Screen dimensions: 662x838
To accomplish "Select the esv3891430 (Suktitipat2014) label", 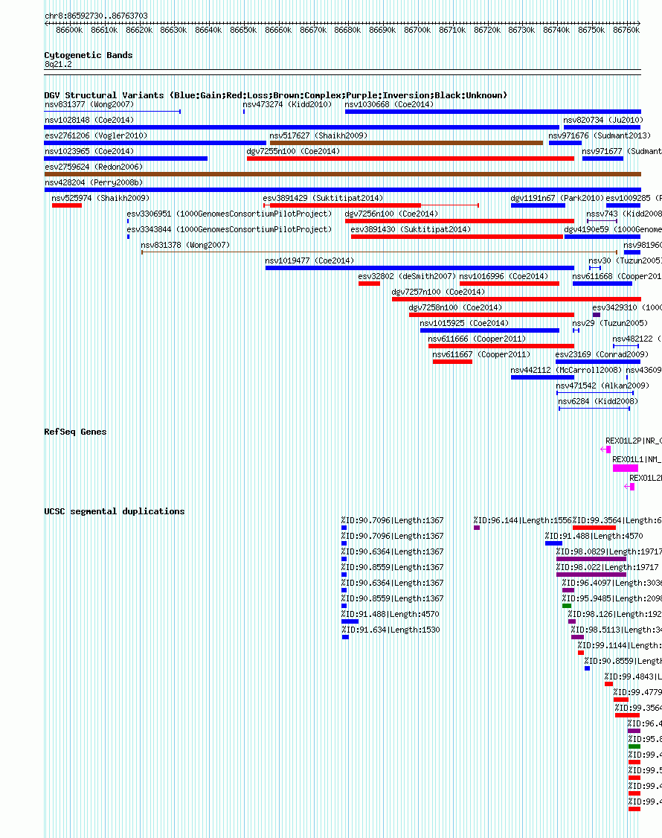I will tap(411, 229).
